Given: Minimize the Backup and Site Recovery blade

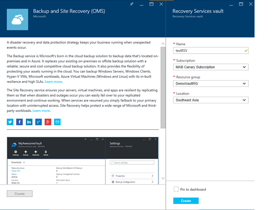Looking at the screenshot, I should click(141, 4).
